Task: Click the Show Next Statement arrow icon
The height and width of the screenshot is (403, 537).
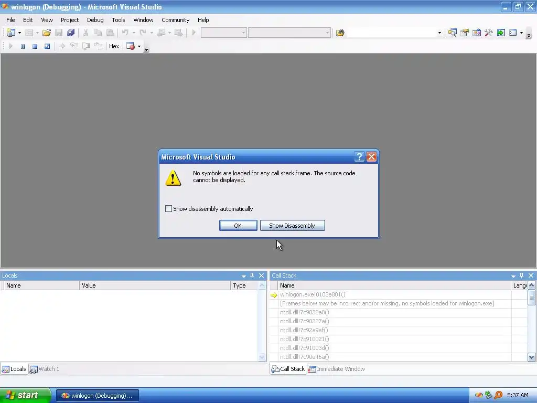Action: [x=62, y=46]
